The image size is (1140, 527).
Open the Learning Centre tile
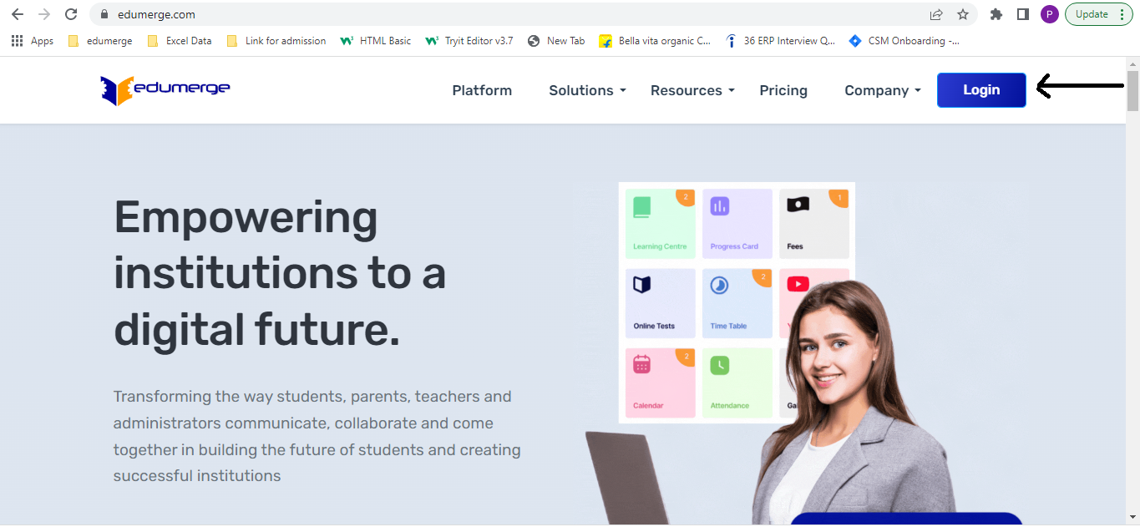(x=660, y=224)
